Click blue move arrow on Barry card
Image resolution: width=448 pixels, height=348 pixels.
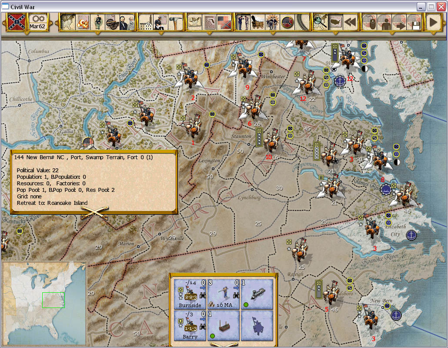coord(203,319)
